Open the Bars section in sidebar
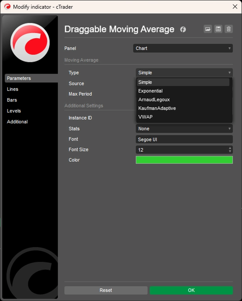 coord(12,100)
